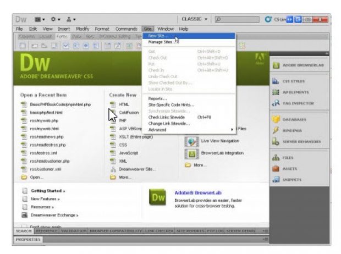The image size is (341, 254).
Task: Open the New Features link
Action: click(x=45, y=199)
